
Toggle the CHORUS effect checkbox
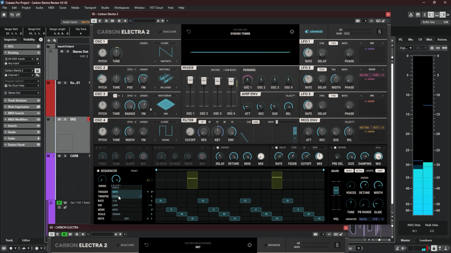218,148
